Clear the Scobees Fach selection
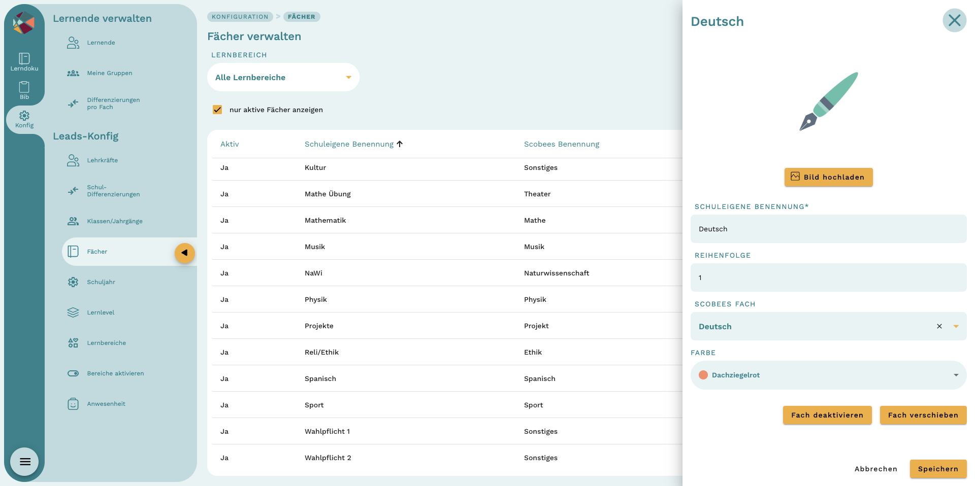 point(939,326)
